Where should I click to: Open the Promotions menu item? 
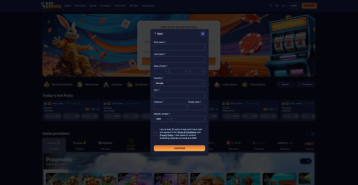(x=120, y=6)
